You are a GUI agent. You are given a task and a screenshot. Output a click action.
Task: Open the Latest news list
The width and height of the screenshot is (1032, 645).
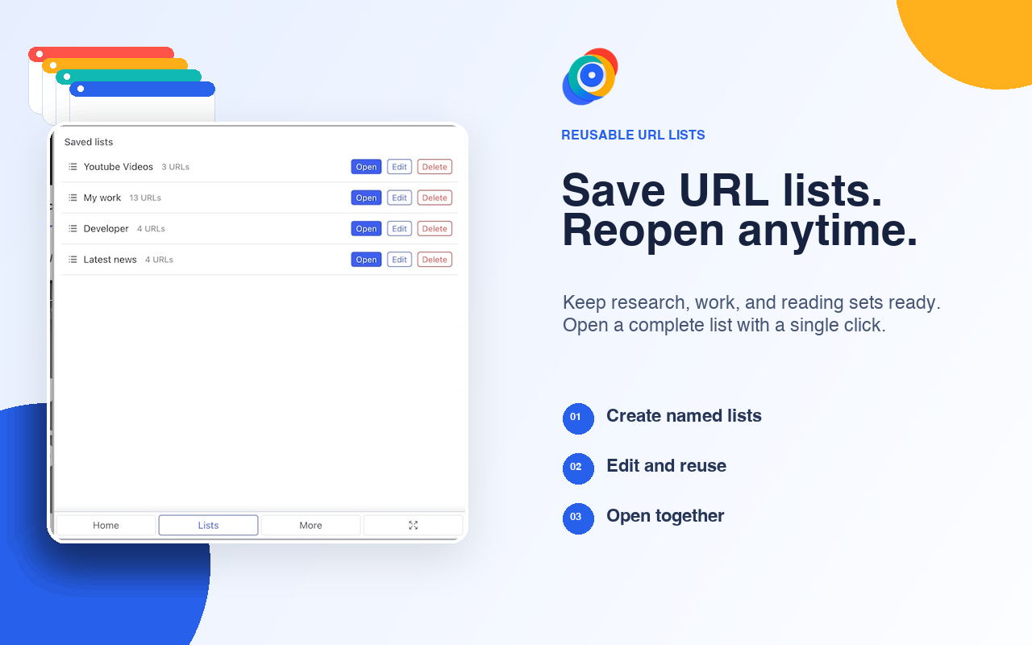[x=366, y=260]
